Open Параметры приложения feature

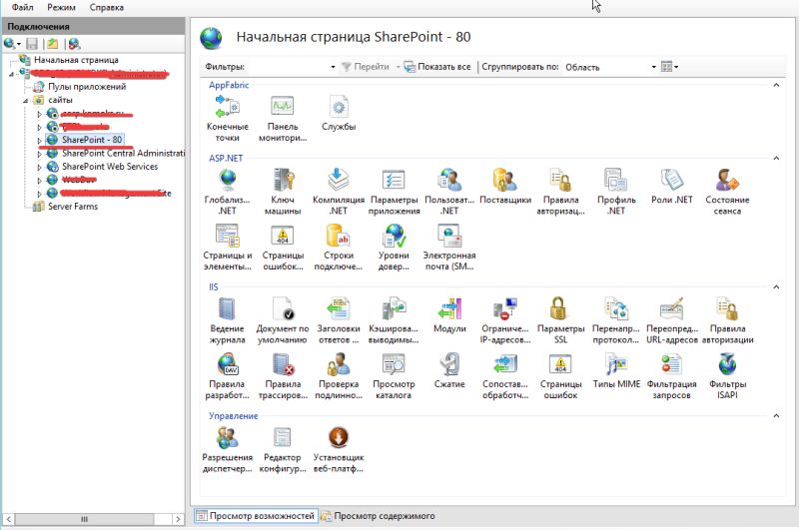(x=394, y=192)
